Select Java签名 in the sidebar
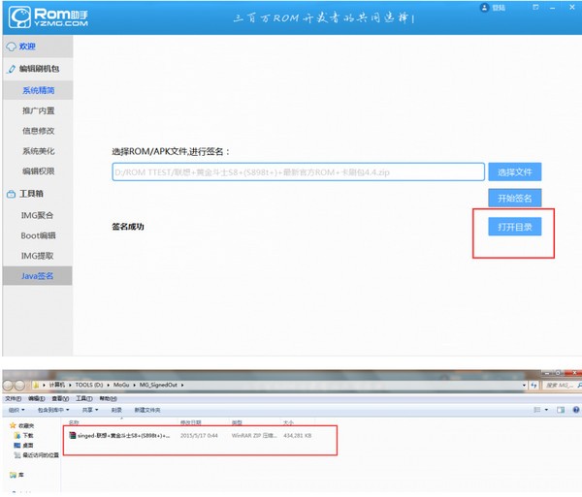This screenshot has height=497, width=582. tap(37, 276)
